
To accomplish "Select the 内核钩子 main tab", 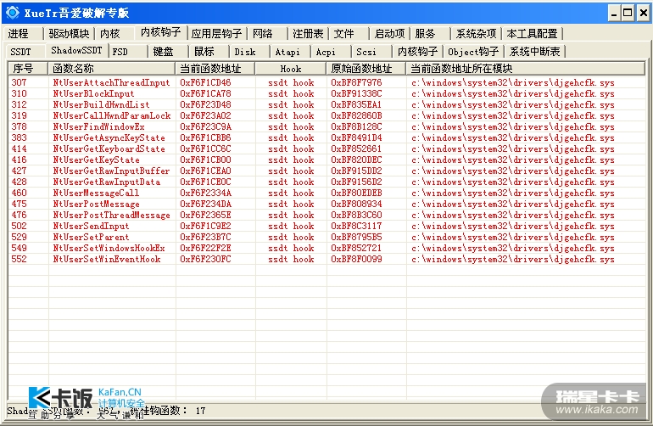I will [161, 32].
